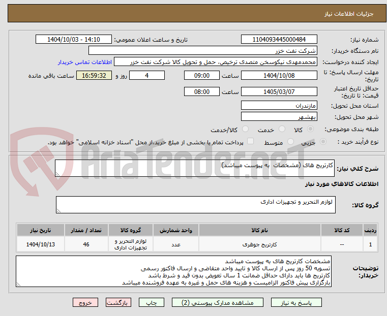Click the بازگشت back button
This screenshot has width=387, height=316.
point(118,302)
